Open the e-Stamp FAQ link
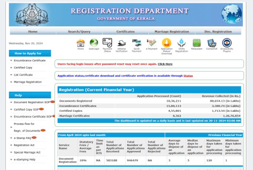This screenshot has width=253, height=170. 22,138
